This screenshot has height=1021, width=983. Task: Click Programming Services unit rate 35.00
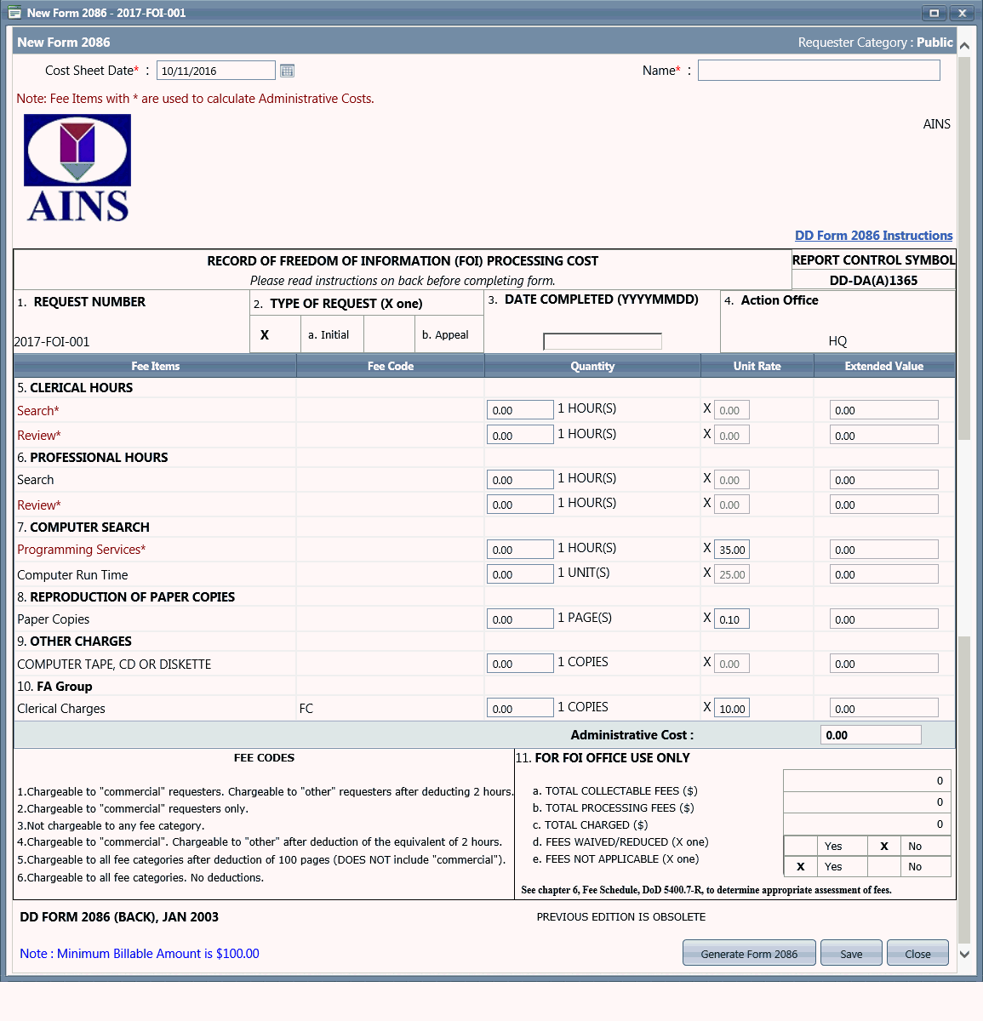coord(732,550)
